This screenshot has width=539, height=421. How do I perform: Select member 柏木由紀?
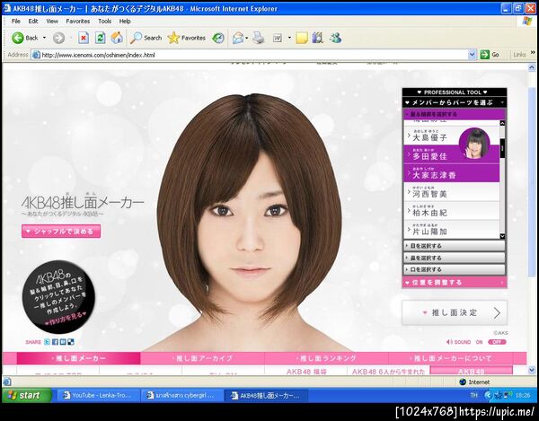point(451,210)
